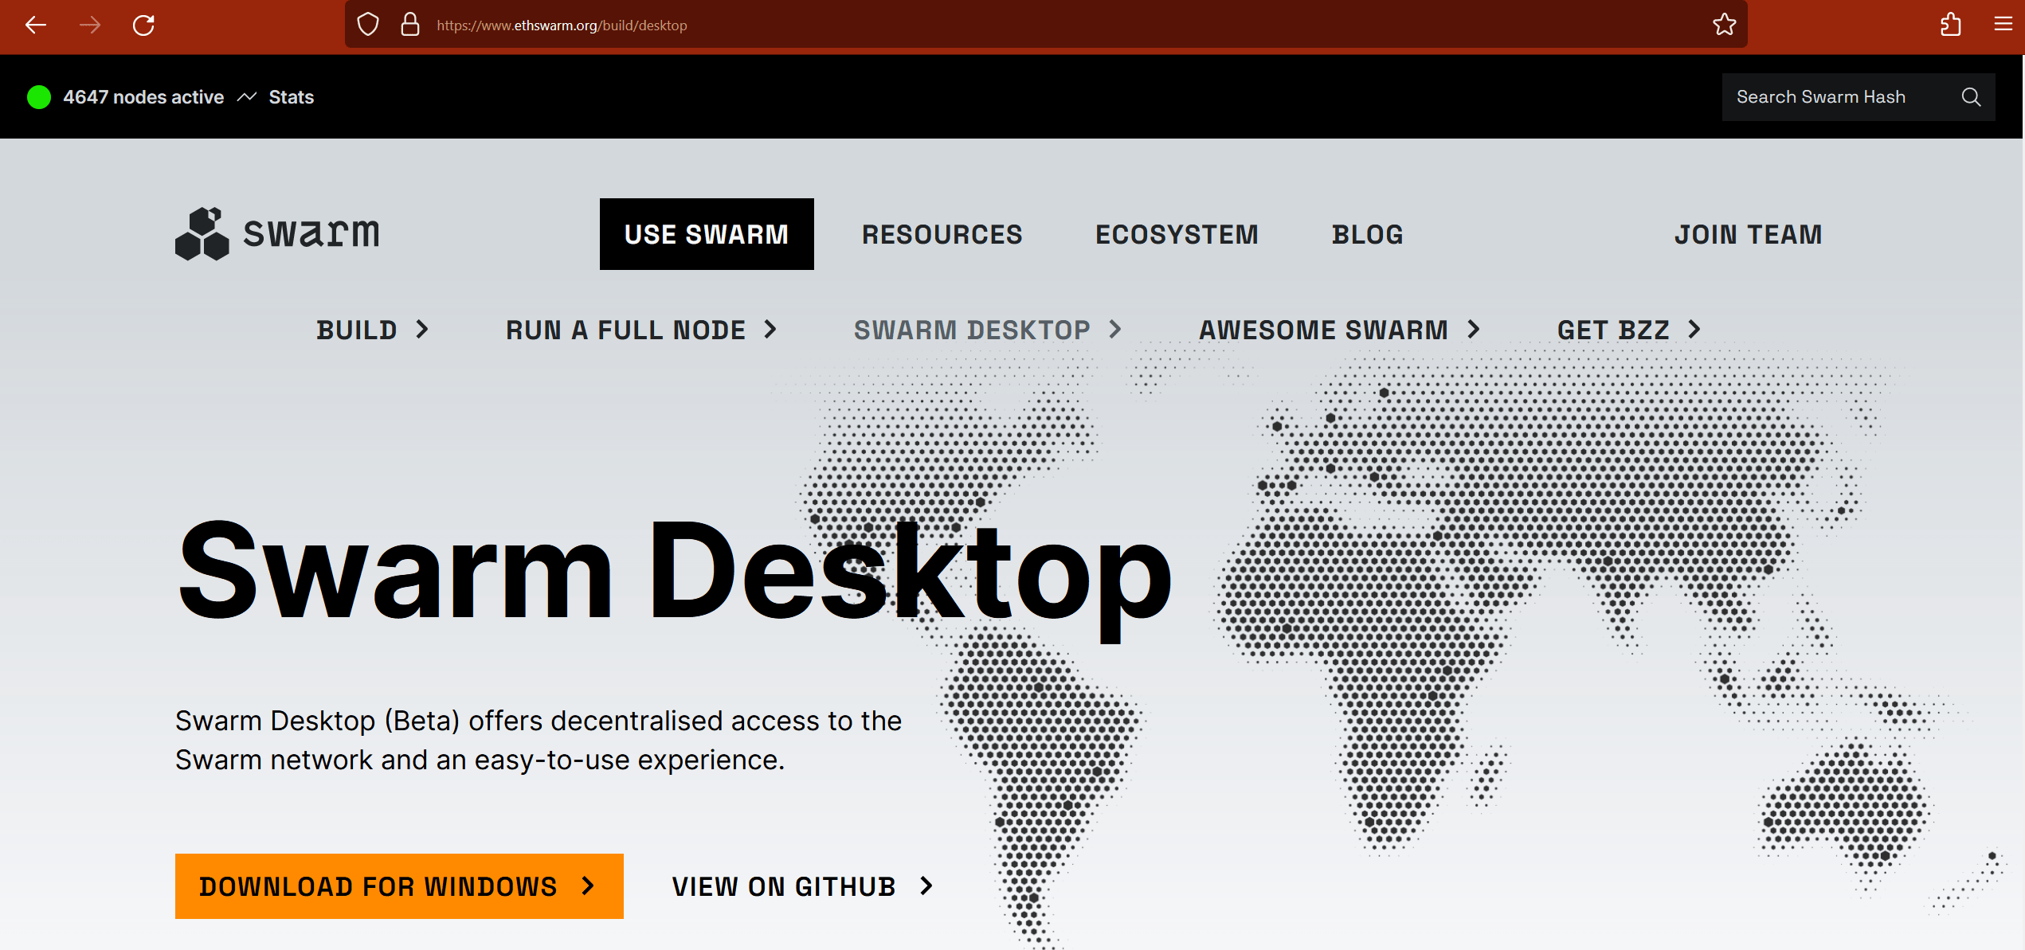Reload the current page
The width and height of the screenshot is (2025, 950).
143,25
